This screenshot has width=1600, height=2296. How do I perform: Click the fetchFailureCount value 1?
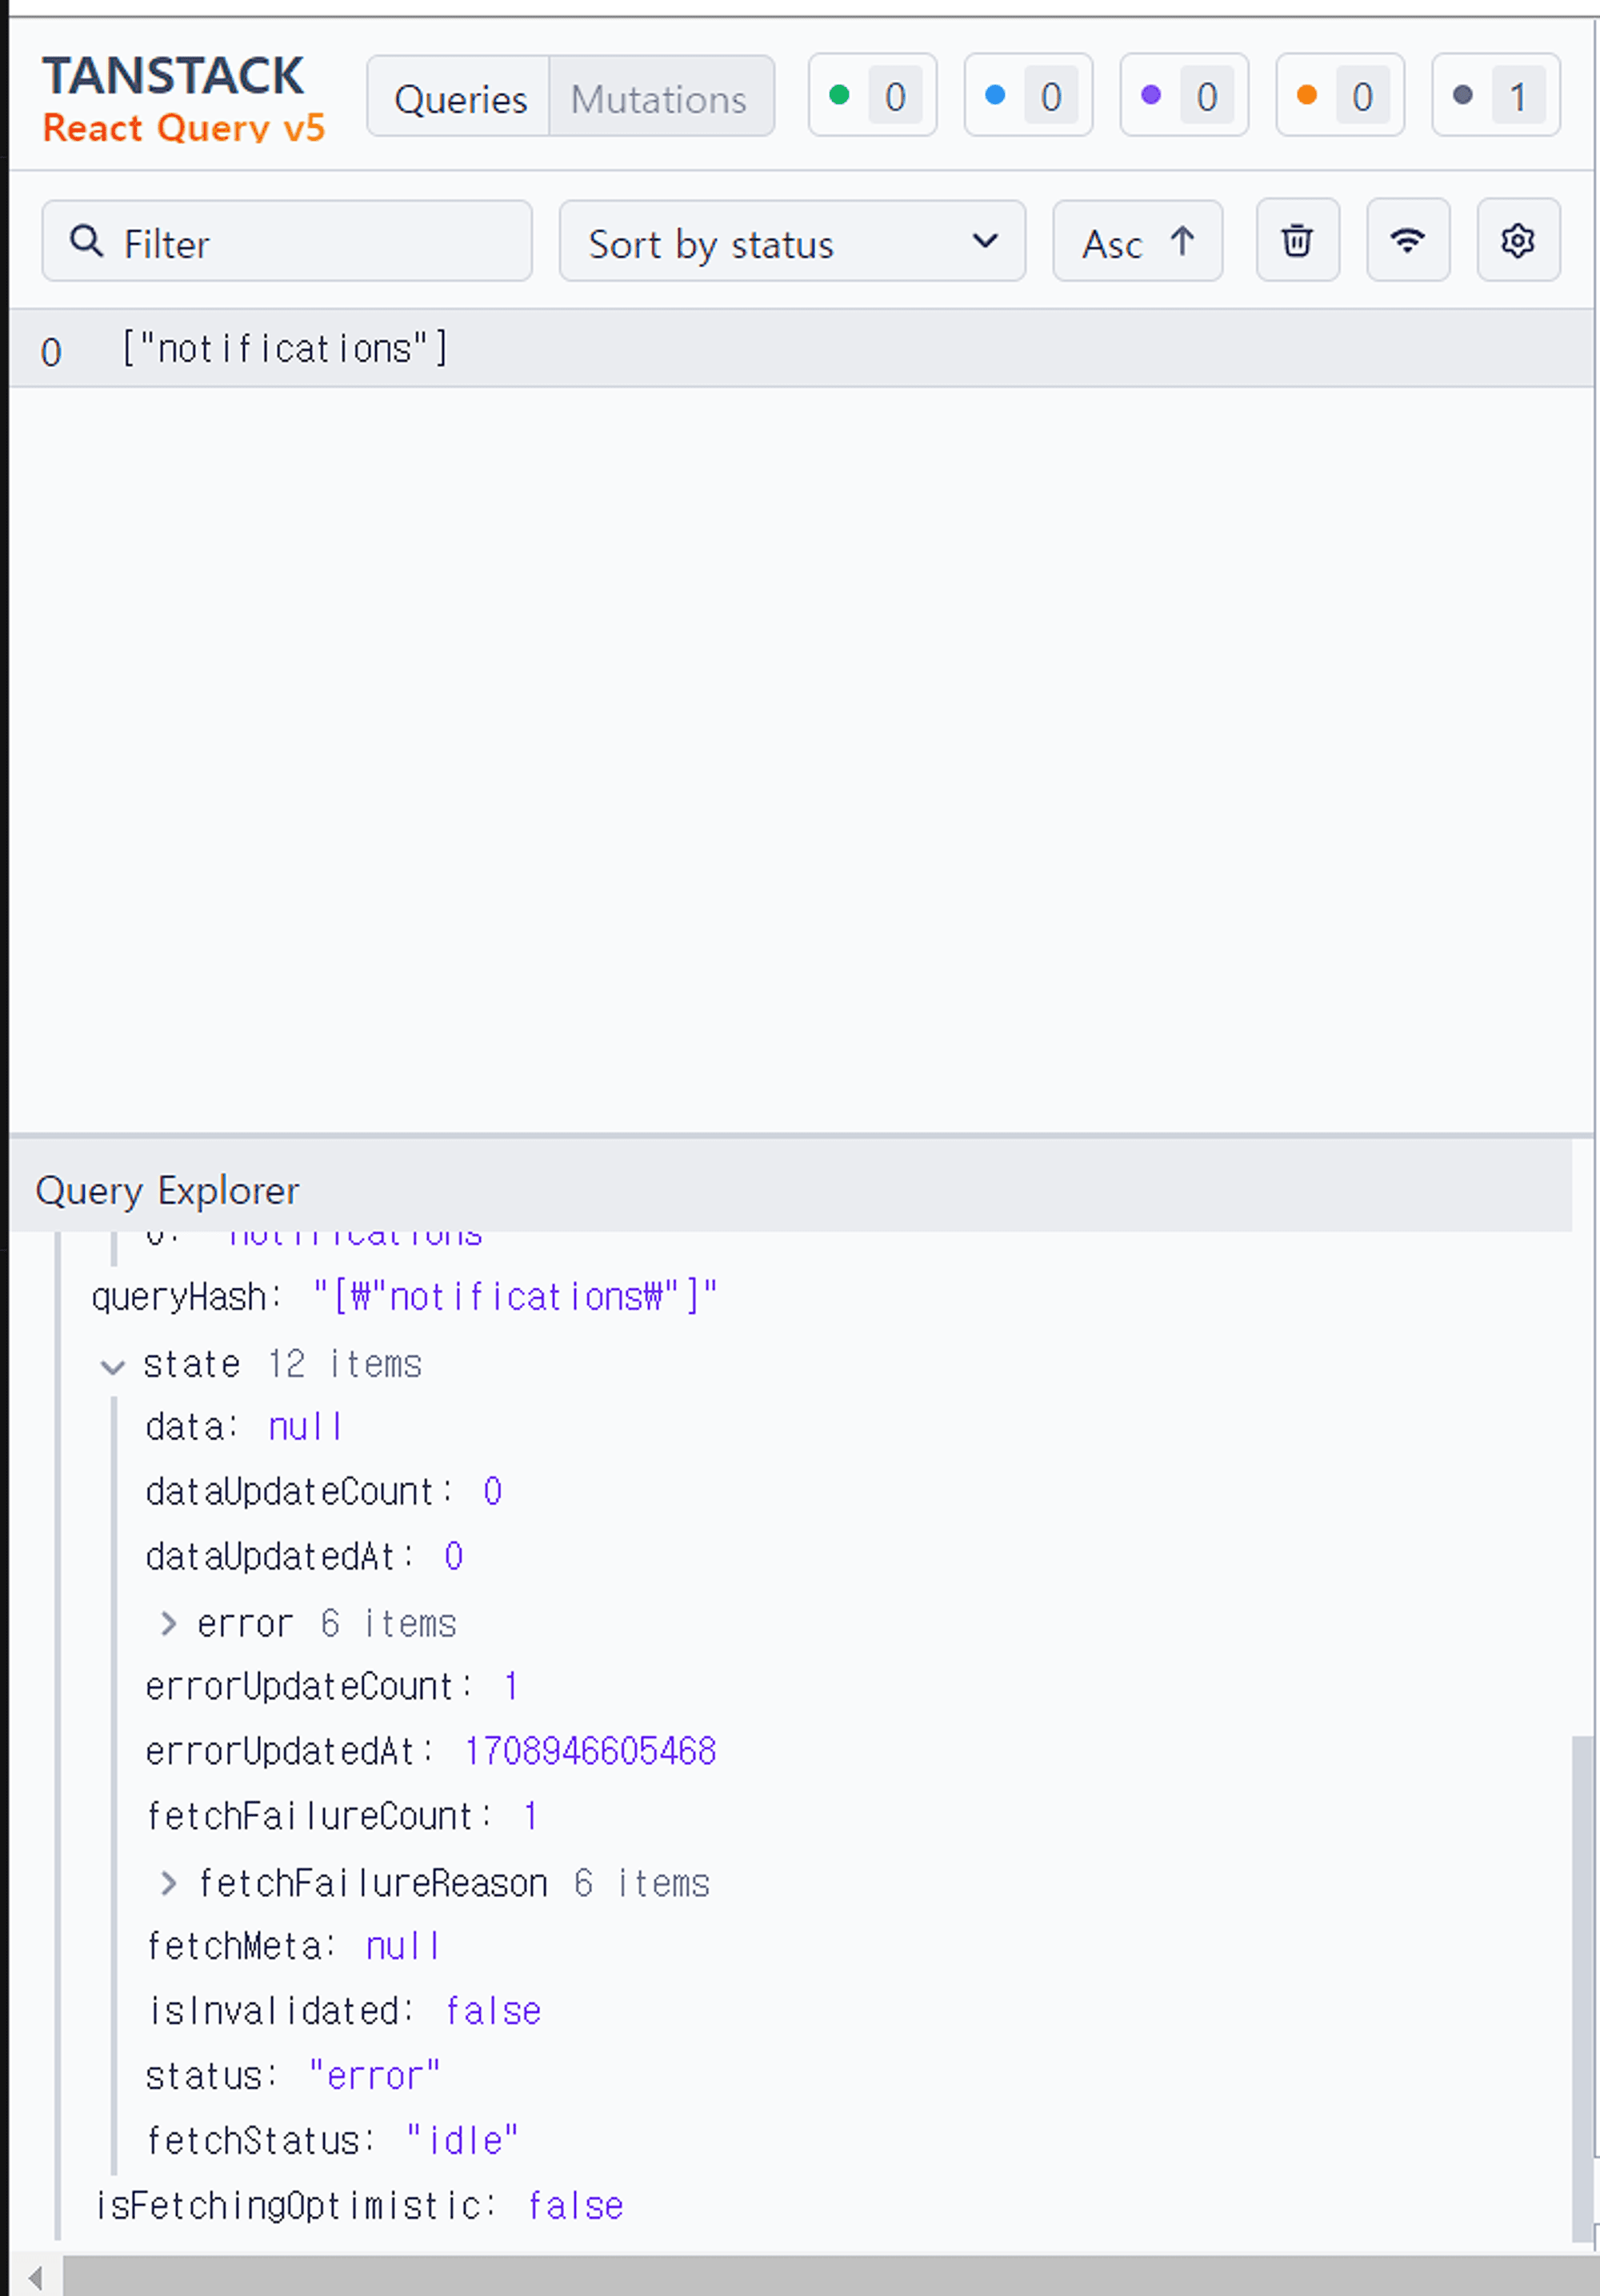(x=530, y=1816)
